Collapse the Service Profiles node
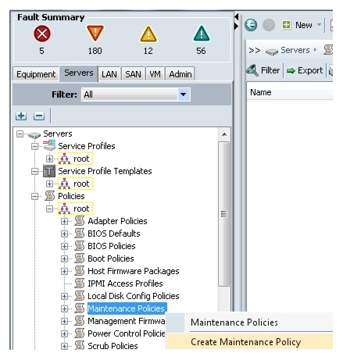The height and width of the screenshot is (360, 343). [34, 146]
